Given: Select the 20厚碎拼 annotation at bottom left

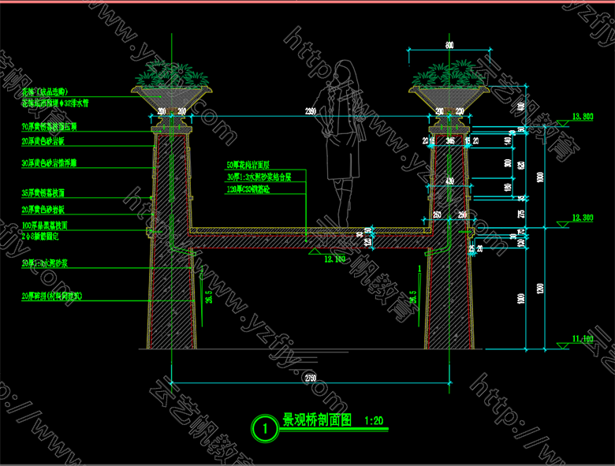Looking at the screenshot, I should (x=52, y=296).
